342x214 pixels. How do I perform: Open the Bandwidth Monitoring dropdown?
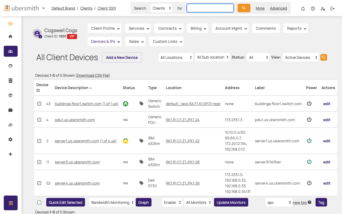coord(112,202)
